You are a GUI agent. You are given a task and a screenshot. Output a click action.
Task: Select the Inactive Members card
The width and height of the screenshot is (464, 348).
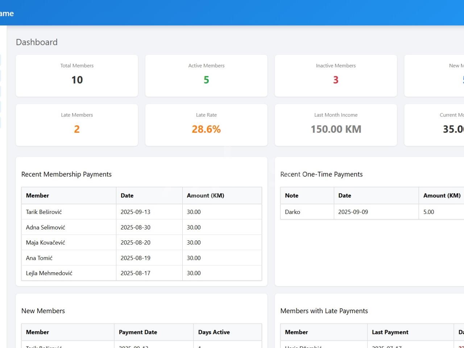(x=336, y=76)
